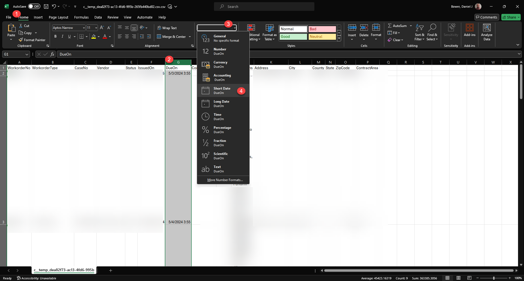Open Sort & Filter
524x281 pixels.
point(419,32)
